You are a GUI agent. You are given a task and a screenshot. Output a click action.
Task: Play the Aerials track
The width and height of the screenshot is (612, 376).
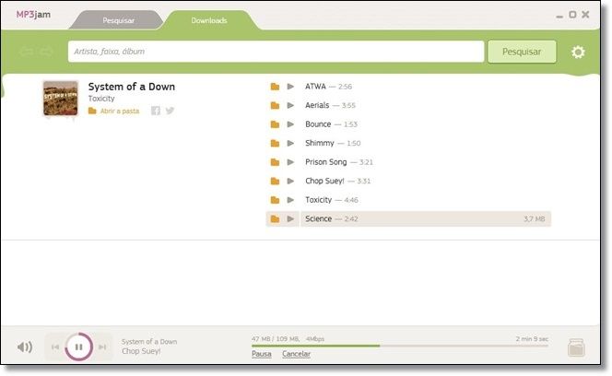pyautogui.click(x=290, y=105)
